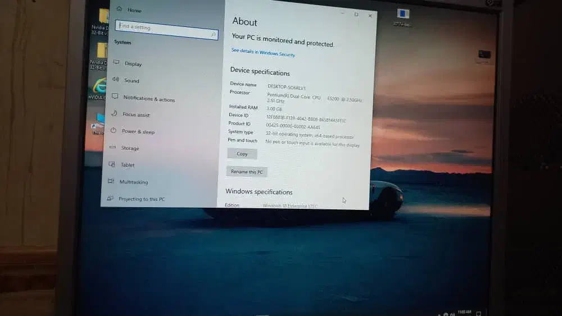Select the dark thumbnail desktop icon at right
The height and width of the screenshot is (316, 562).
click(484, 55)
